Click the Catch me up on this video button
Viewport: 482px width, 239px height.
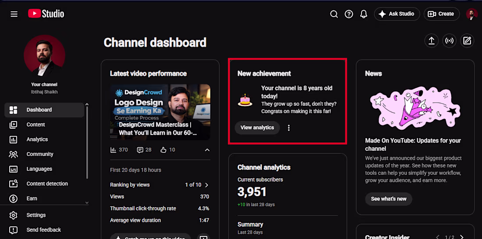(x=150, y=237)
